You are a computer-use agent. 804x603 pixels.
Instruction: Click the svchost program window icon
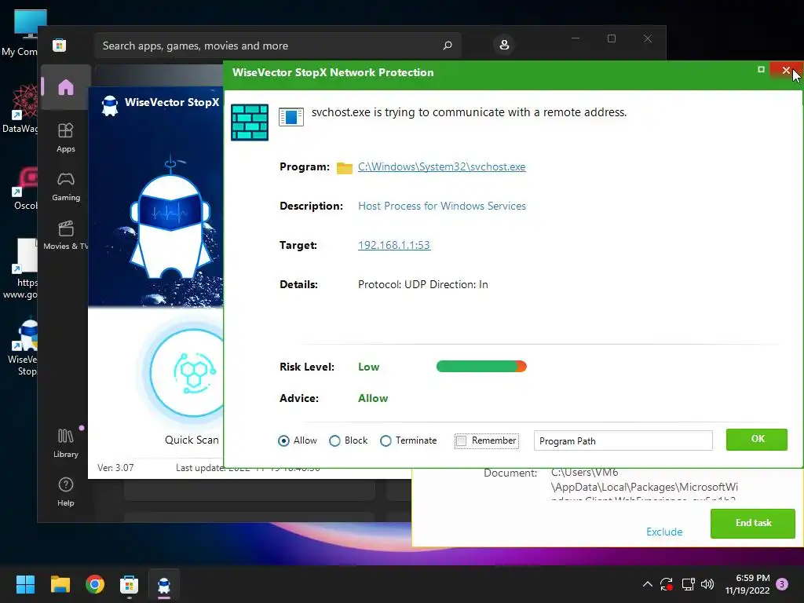click(x=291, y=117)
